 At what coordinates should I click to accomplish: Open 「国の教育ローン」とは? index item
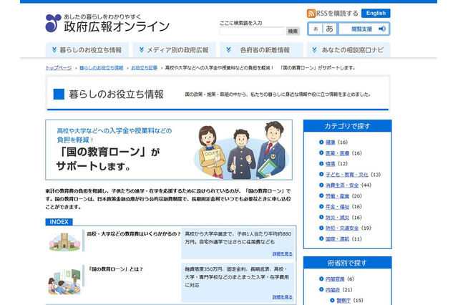coord(116,269)
